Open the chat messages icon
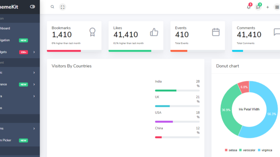Viewport: 280px width, 157px height. click(258, 7)
